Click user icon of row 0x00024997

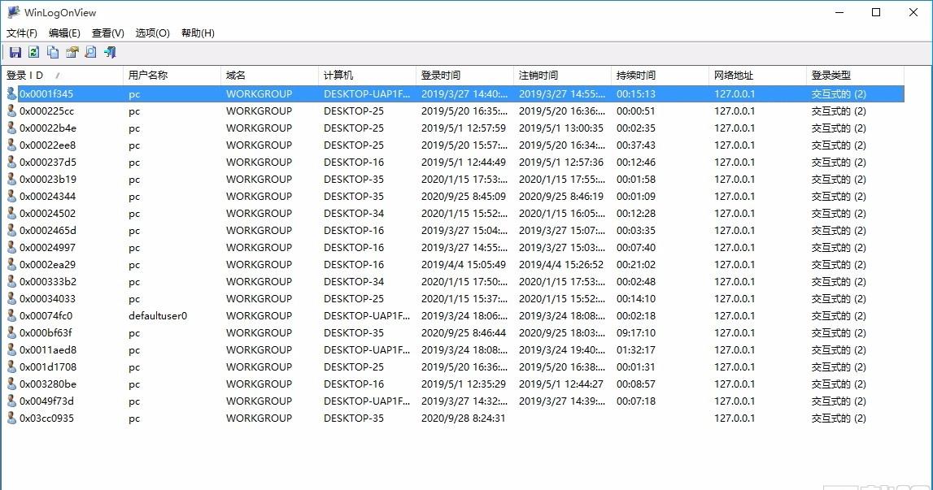[x=11, y=247]
